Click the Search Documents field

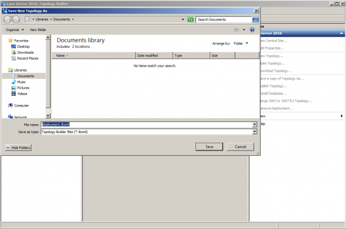point(224,19)
